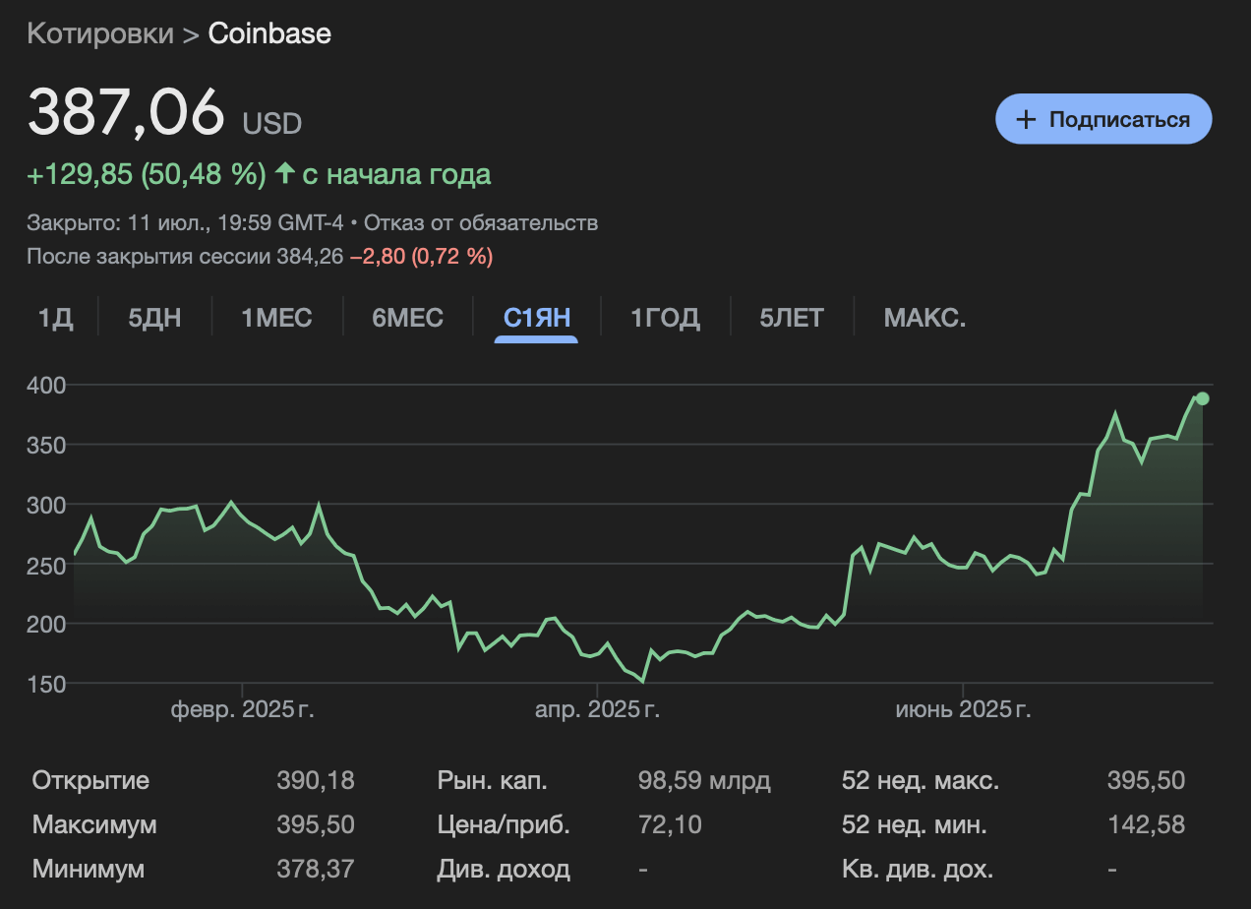Click the 52 нед. макс. label
The width and height of the screenshot is (1251, 909).
(921, 781)
